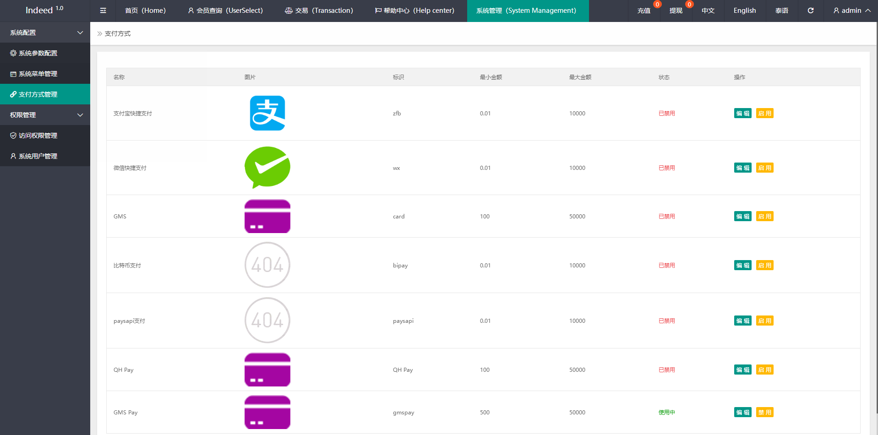Disable the GMS Pay payment method
The height and width of the screenshot is (435, 878).
click(x=765, y=412)
